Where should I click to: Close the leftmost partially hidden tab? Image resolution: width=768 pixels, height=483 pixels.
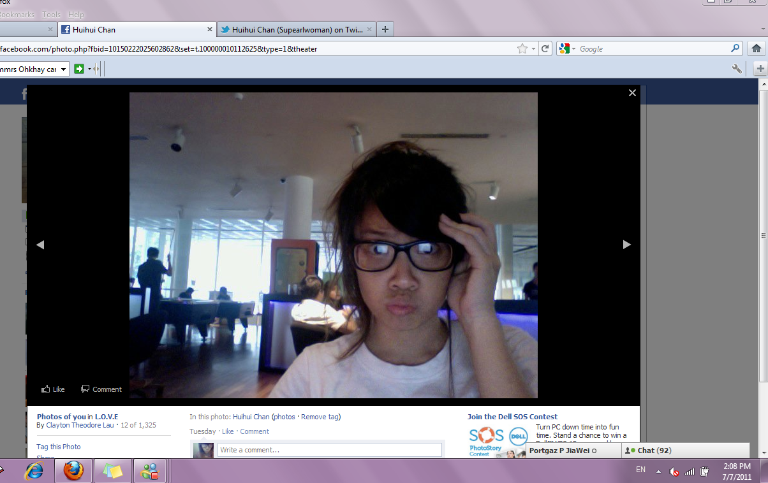click(x=50, y=29)
